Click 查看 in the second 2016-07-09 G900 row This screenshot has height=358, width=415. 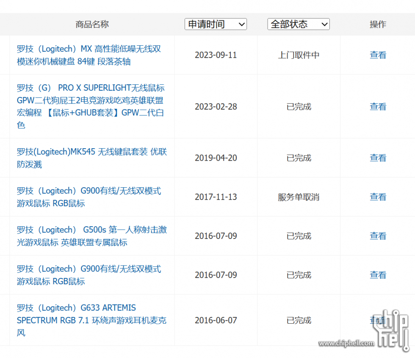[x=378, y=275]
